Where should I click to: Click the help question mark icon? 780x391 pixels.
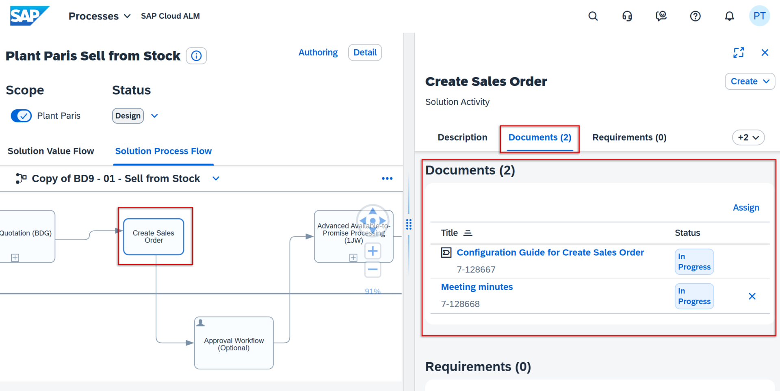(695, 16)
